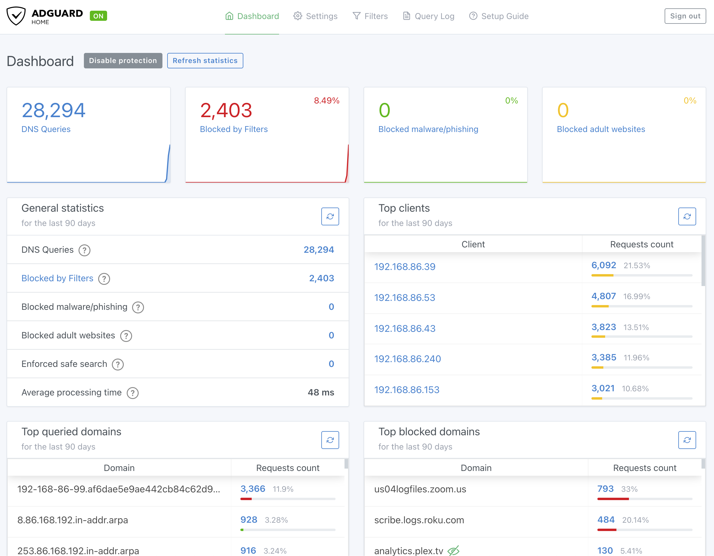Open Blocked malware/phishing card link

[428, 129]
